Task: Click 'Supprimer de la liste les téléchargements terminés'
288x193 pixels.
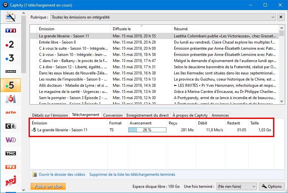Action: [x=132, y=174]
